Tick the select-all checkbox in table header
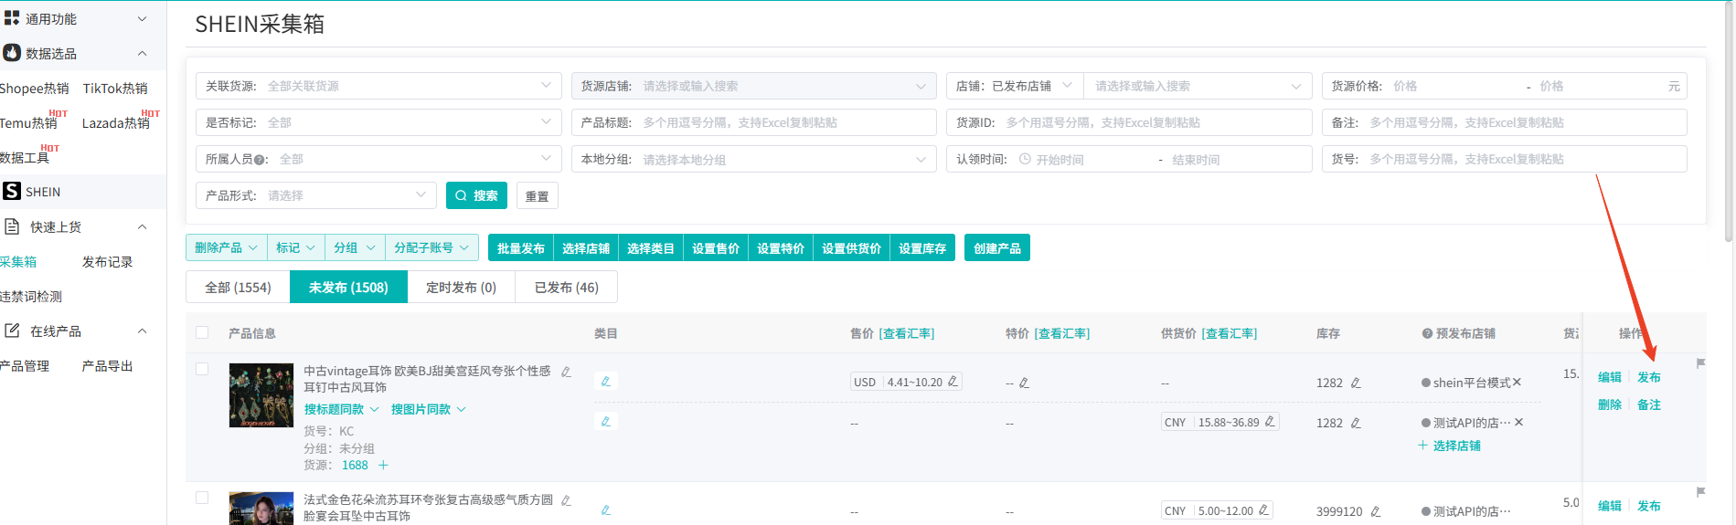 coord(202,332)
